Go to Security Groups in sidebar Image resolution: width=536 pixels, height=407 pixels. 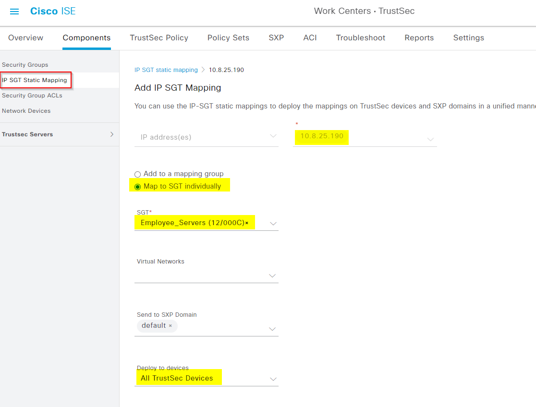25,65
